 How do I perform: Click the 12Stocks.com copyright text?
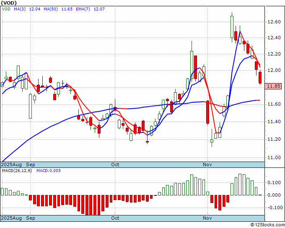(x=267, y=225)
